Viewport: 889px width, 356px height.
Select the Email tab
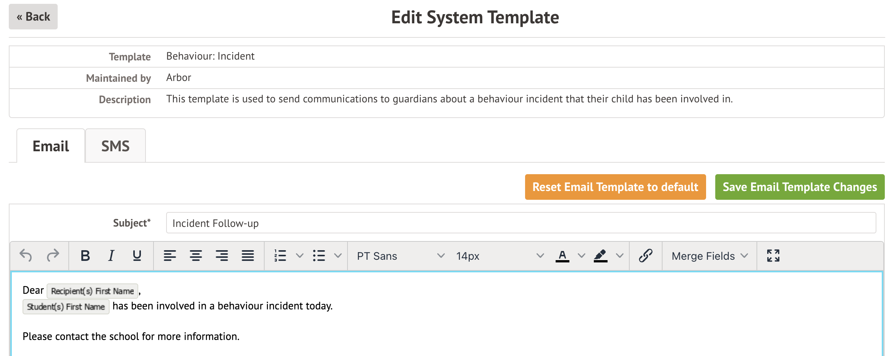(51, 146)
